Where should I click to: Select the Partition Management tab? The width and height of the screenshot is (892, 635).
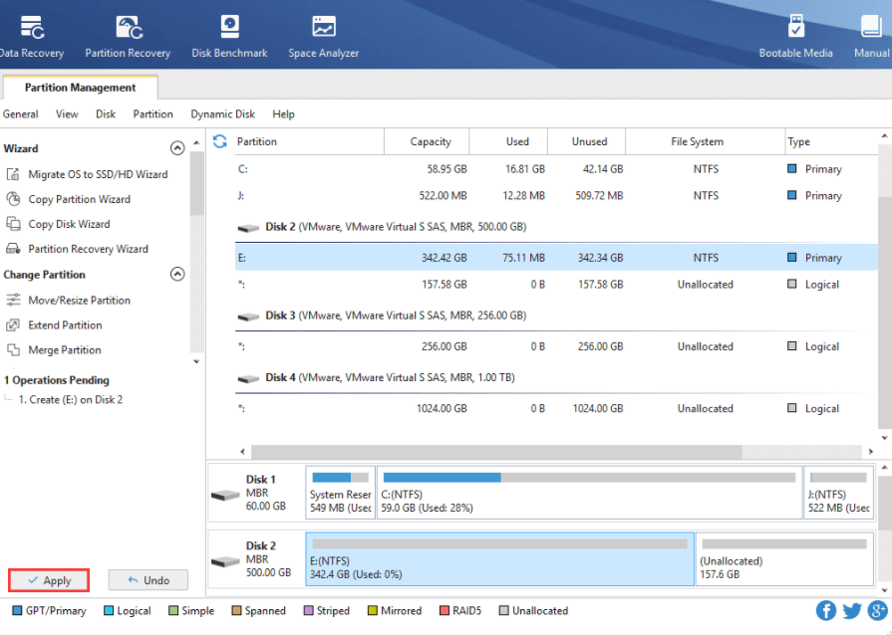80,88
